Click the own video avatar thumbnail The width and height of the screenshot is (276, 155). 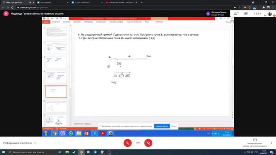(270, 14)
